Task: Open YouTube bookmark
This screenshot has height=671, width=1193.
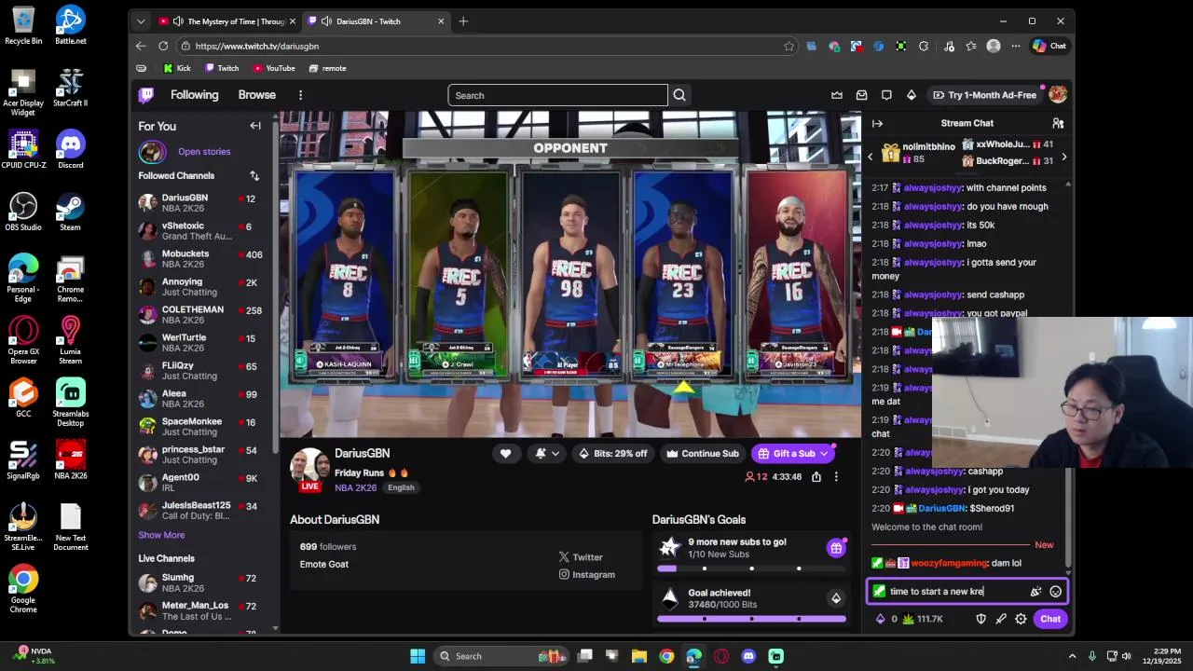Action: pos(274,68)
